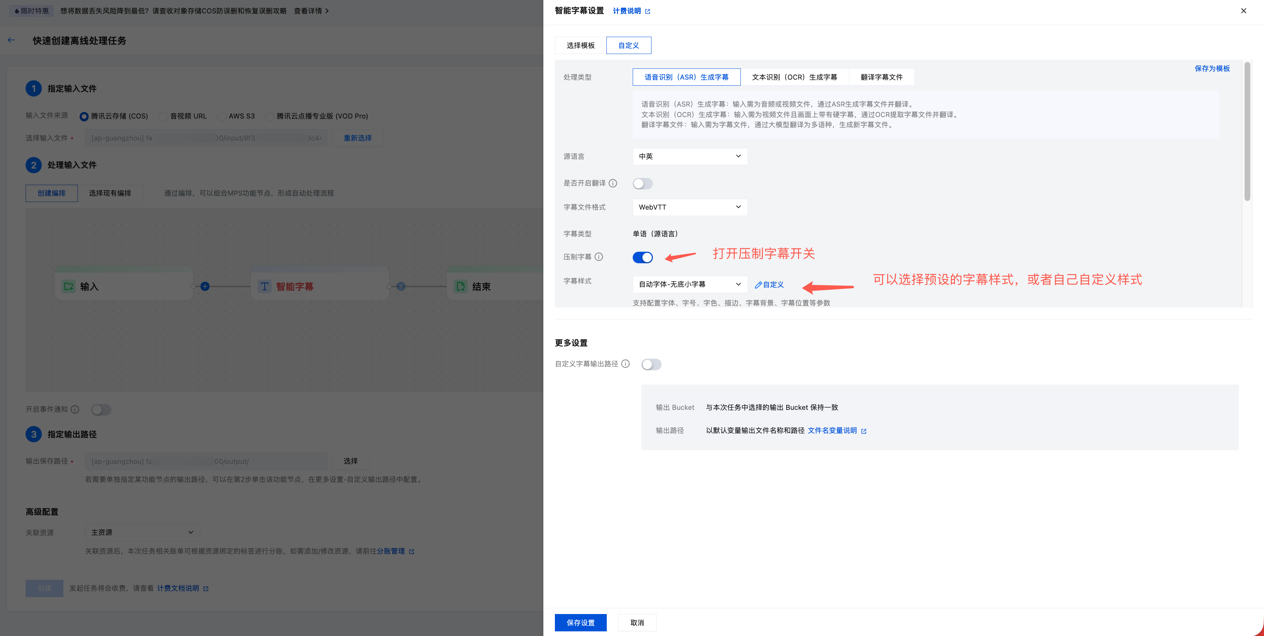Click the info icon beside 压制字幕
This screenshot has height=636, width=1264.
tap(598, 257)
